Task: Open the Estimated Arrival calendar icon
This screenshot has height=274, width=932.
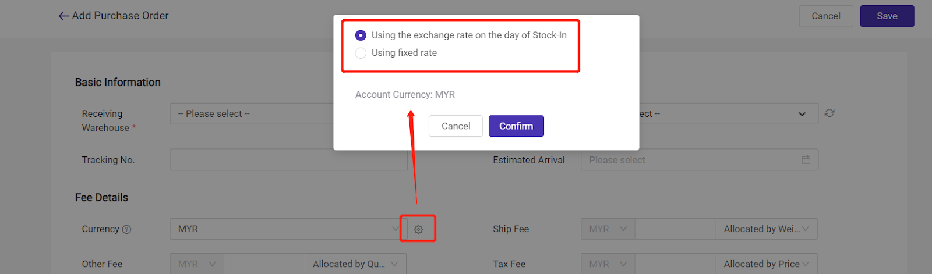Action: pyautogui.click(x=806, y=160)
